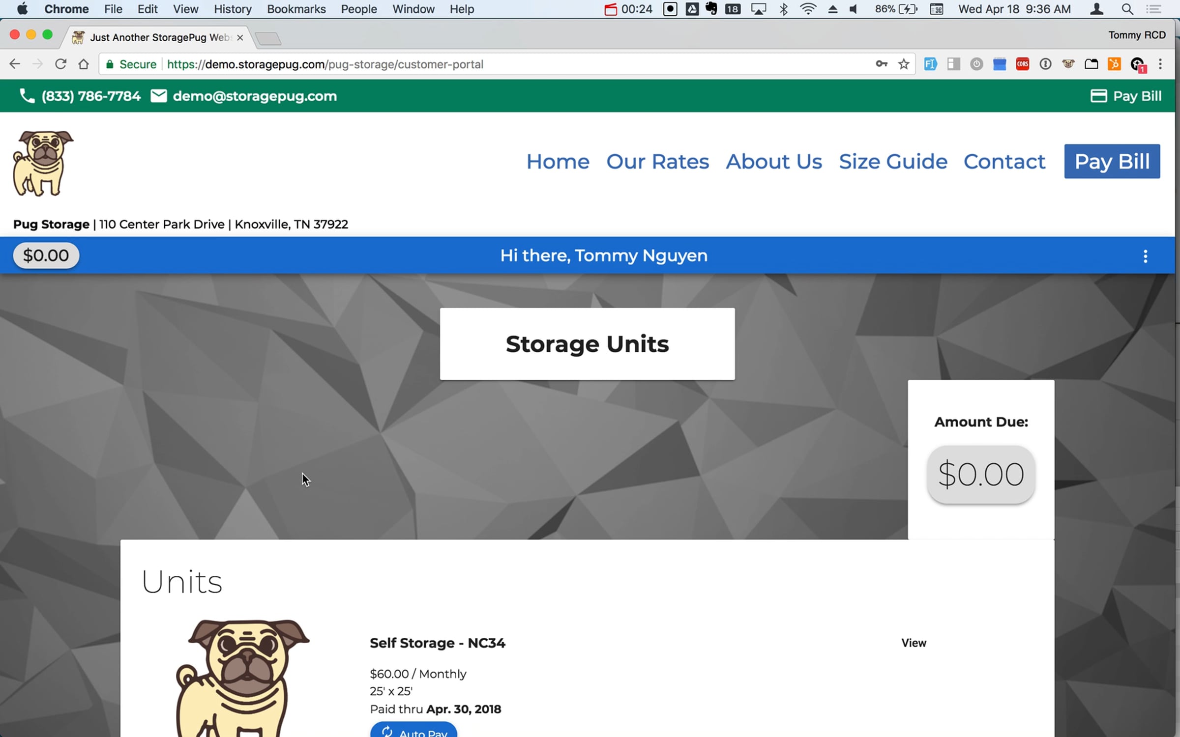Open the Evernote menu bar icon
This screenshot has height=737, width=1180.
(x=711, y=9)
